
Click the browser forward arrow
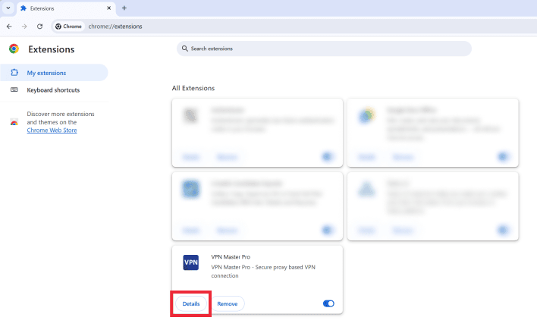click(24, 27)
